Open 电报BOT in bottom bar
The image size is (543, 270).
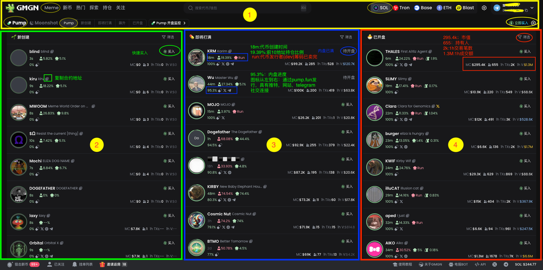tap(458, 264)
